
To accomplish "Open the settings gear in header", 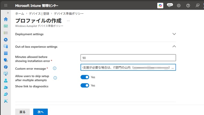I will pyautogui.click(x=178, y=6).
